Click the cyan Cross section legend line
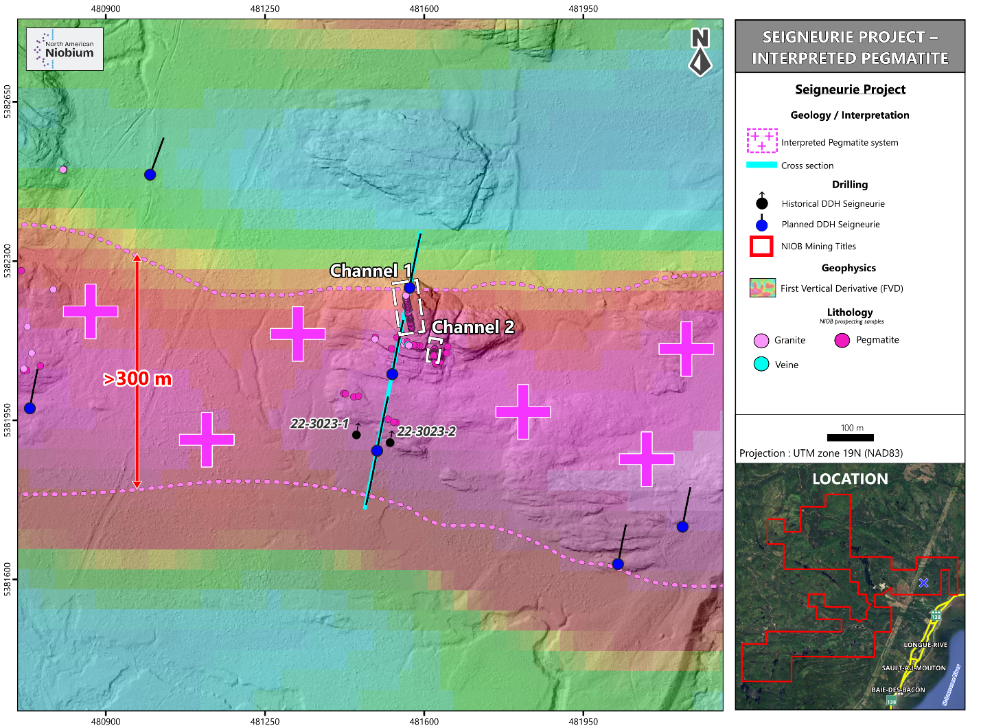 coord(761,165)
